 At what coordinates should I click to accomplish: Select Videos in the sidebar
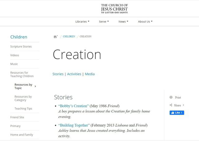tap(15, 55)
